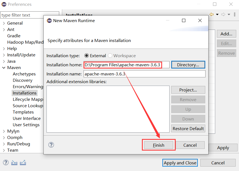This screenshot has width=239, height=171.
Task: Open Archetypes under Maven
Action: 24,74
